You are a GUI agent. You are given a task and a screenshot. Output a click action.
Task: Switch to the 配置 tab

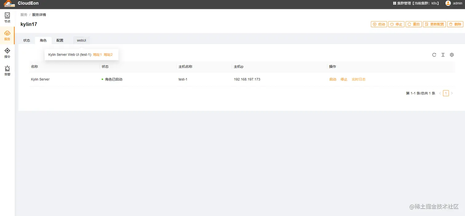click(x=60, y=40)
